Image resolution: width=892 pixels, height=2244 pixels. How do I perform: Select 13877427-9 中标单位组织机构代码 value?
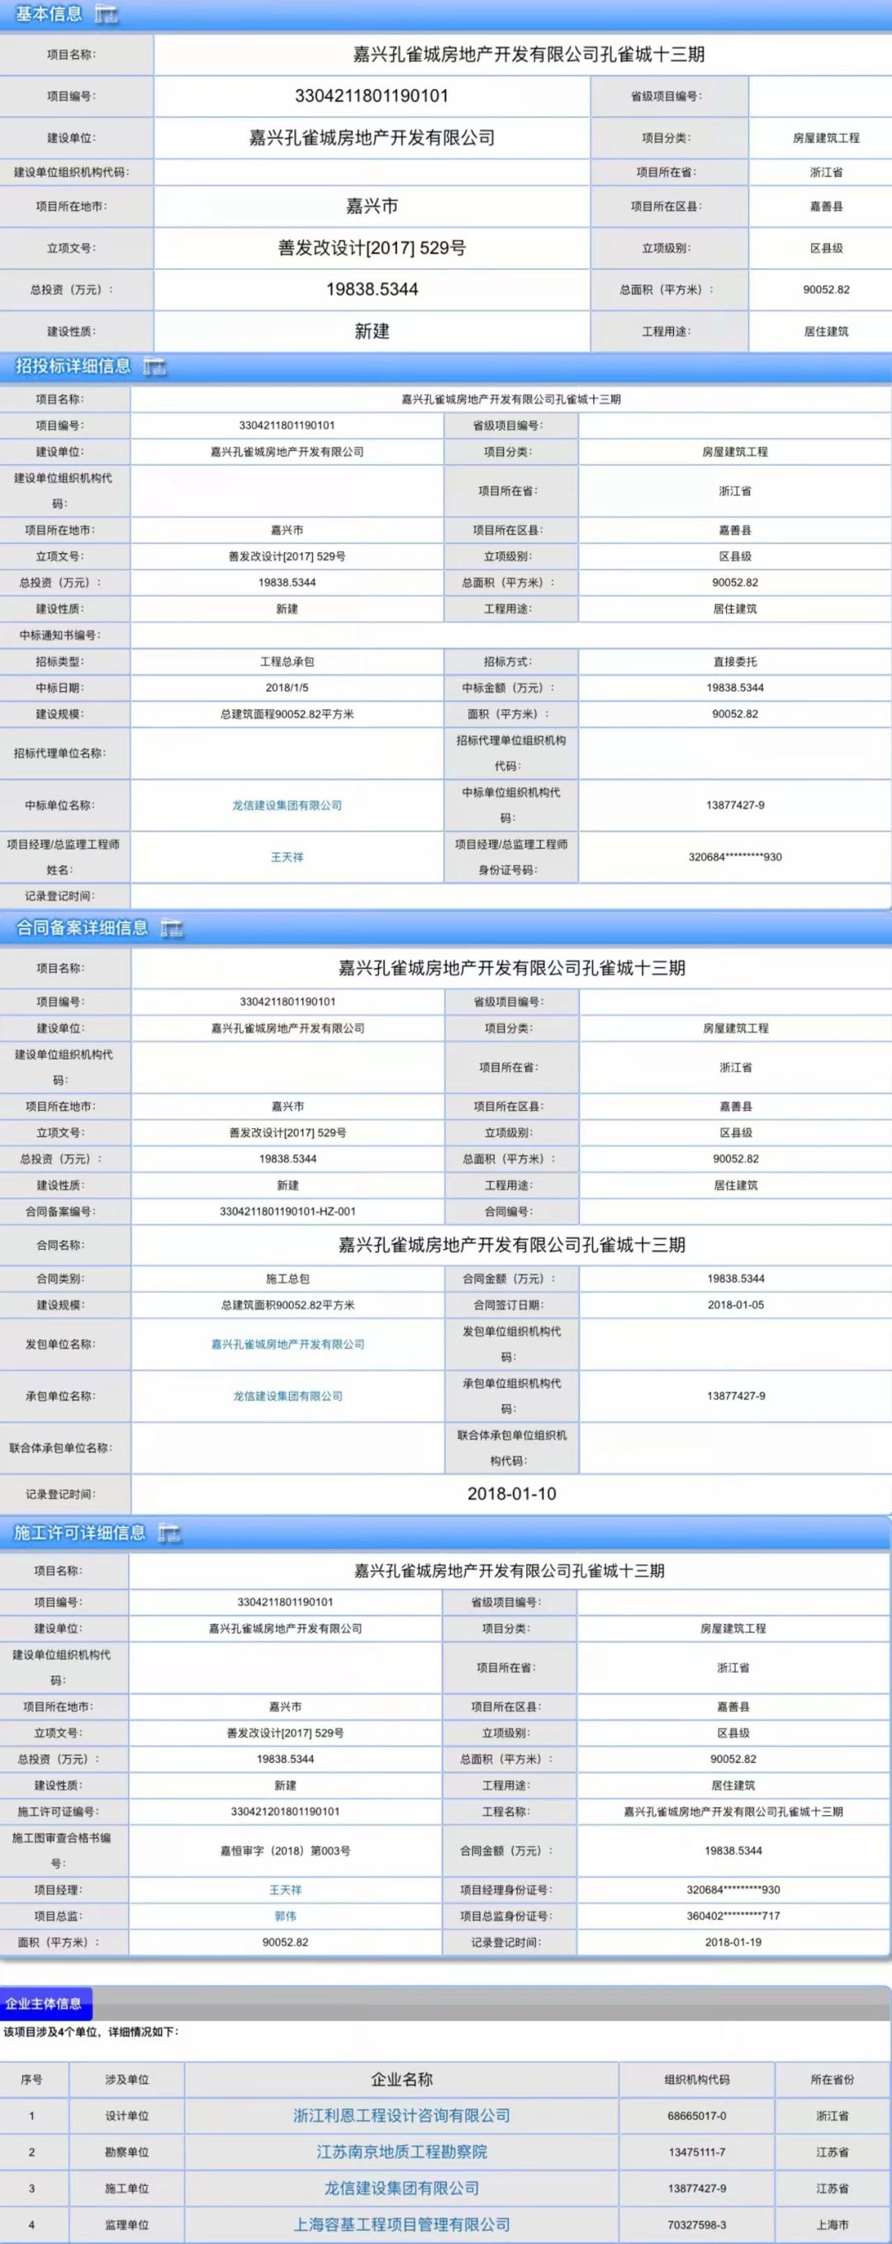point(735,805)
